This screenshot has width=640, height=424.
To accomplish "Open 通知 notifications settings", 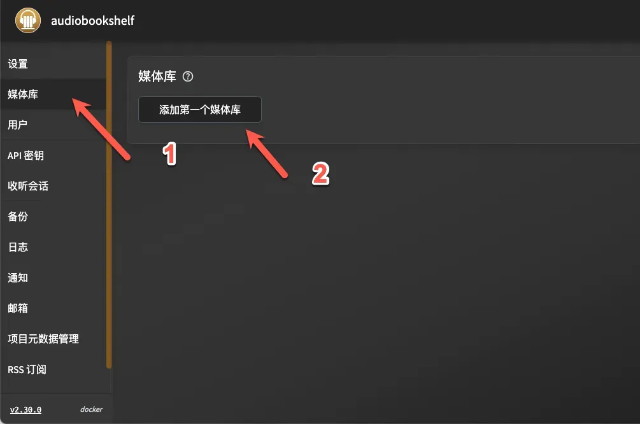I will click(53, 278).
